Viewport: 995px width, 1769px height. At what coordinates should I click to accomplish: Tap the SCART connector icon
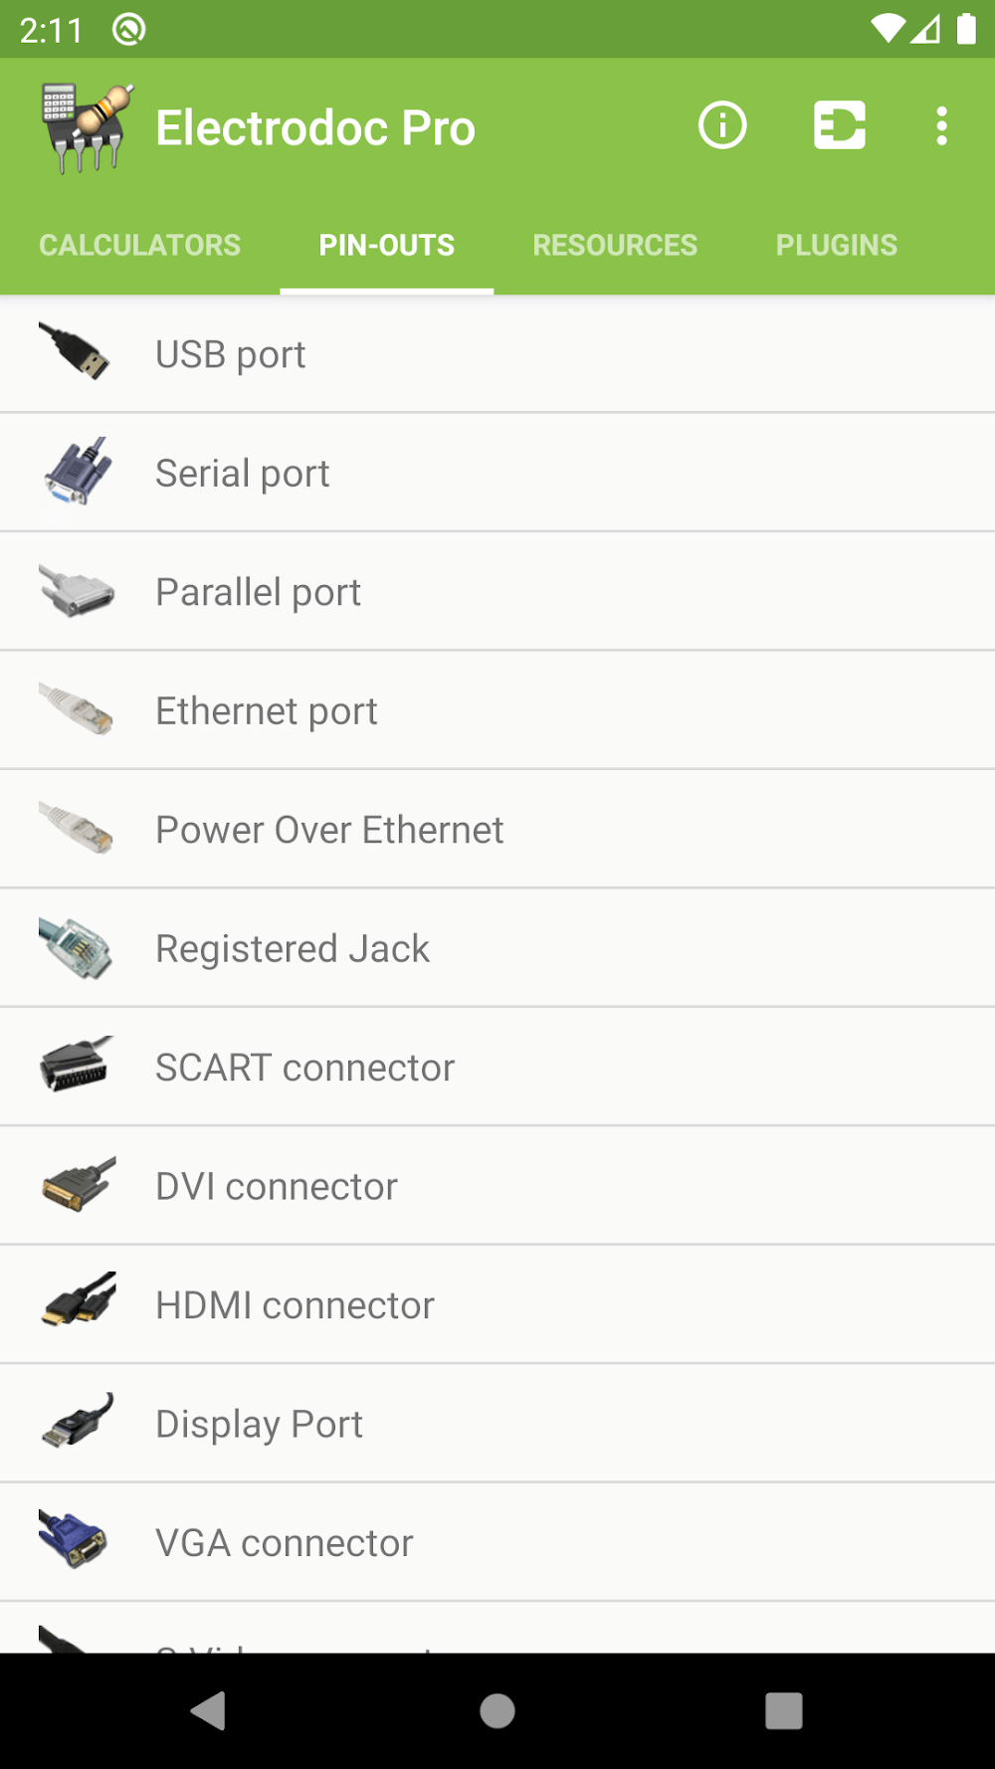[x=76, y=1066]
